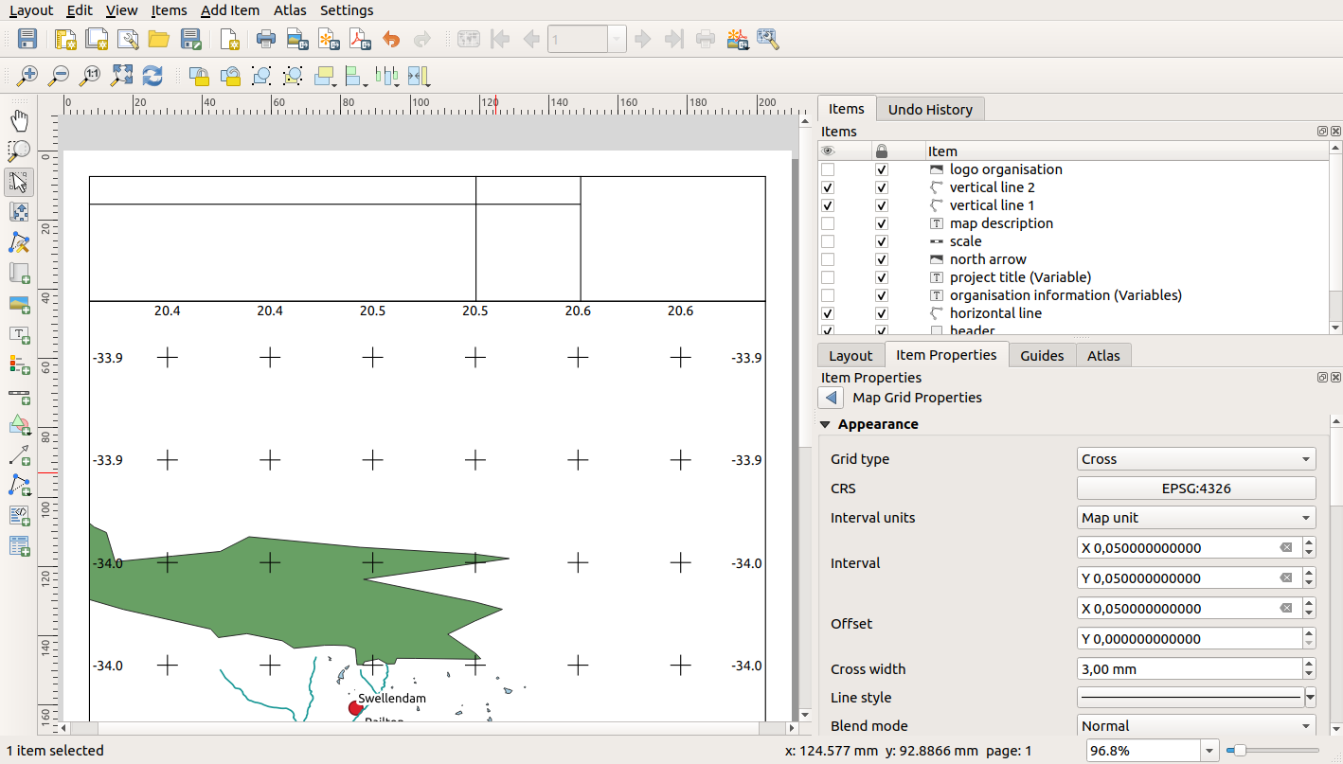Open CRS settings via EPSG:4326 button
Image resolution: width=1343 pixels, height=764 pixels.
click(1195, 488)
